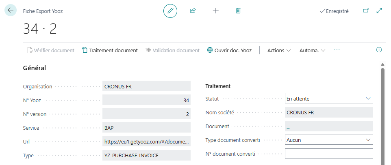
Task: Open page in new window icon
Action: point(366,11)
